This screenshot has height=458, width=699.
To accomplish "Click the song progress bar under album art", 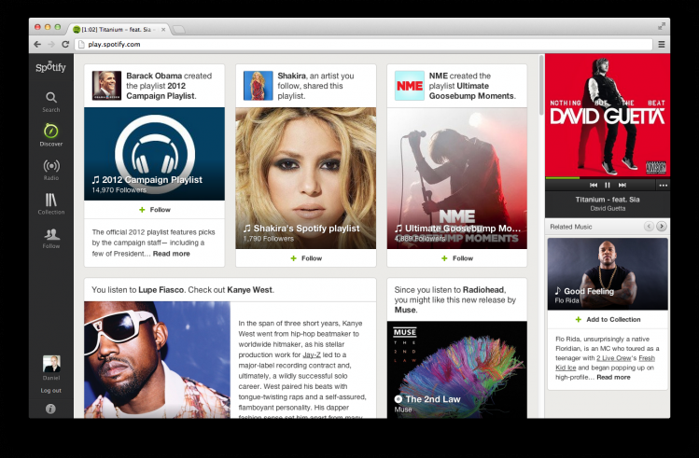I will [x=608, y=178].
